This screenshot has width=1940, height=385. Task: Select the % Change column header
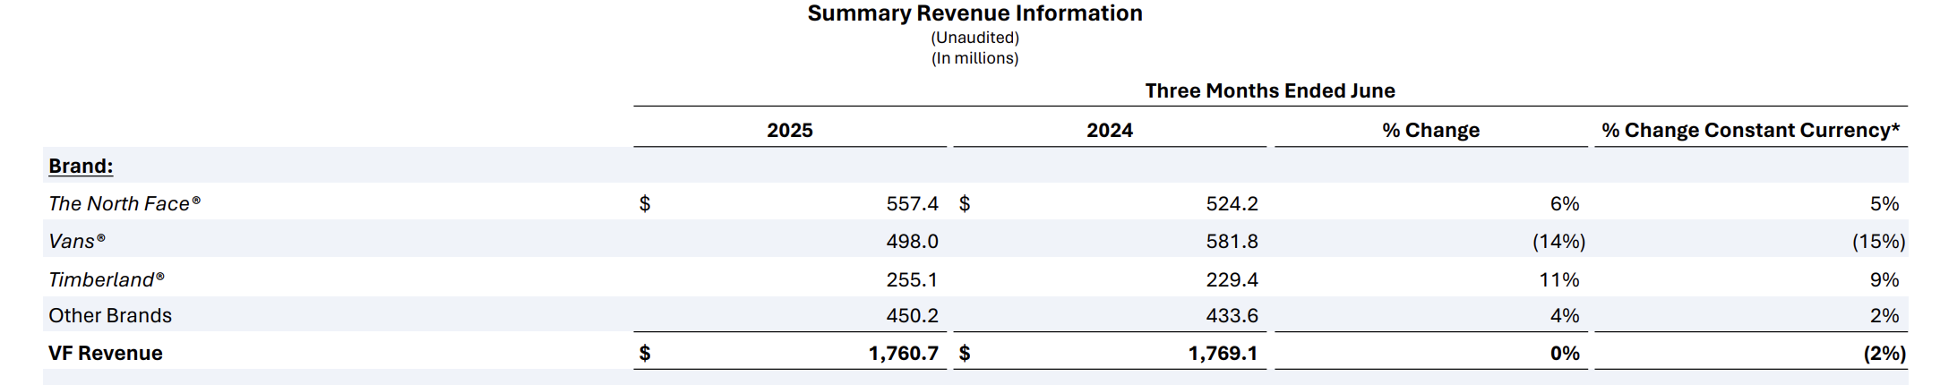tap(1430, 130)
